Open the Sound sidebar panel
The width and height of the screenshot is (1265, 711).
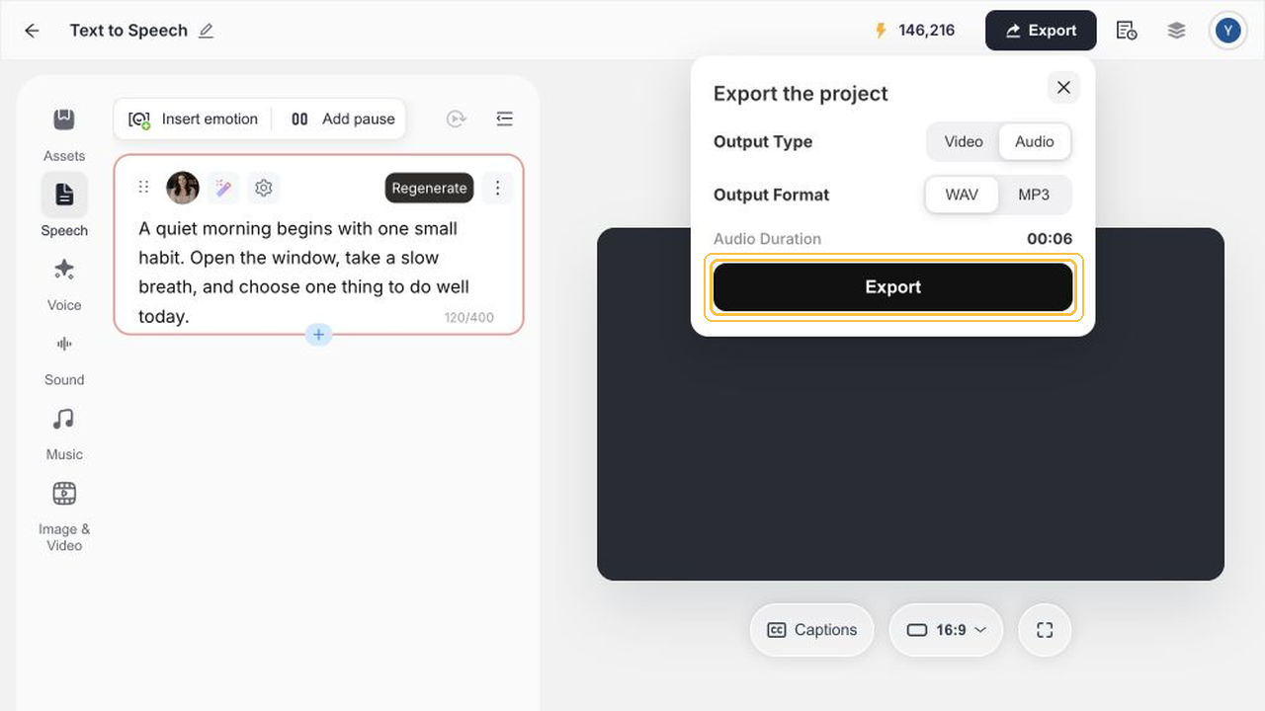point(64,359)
